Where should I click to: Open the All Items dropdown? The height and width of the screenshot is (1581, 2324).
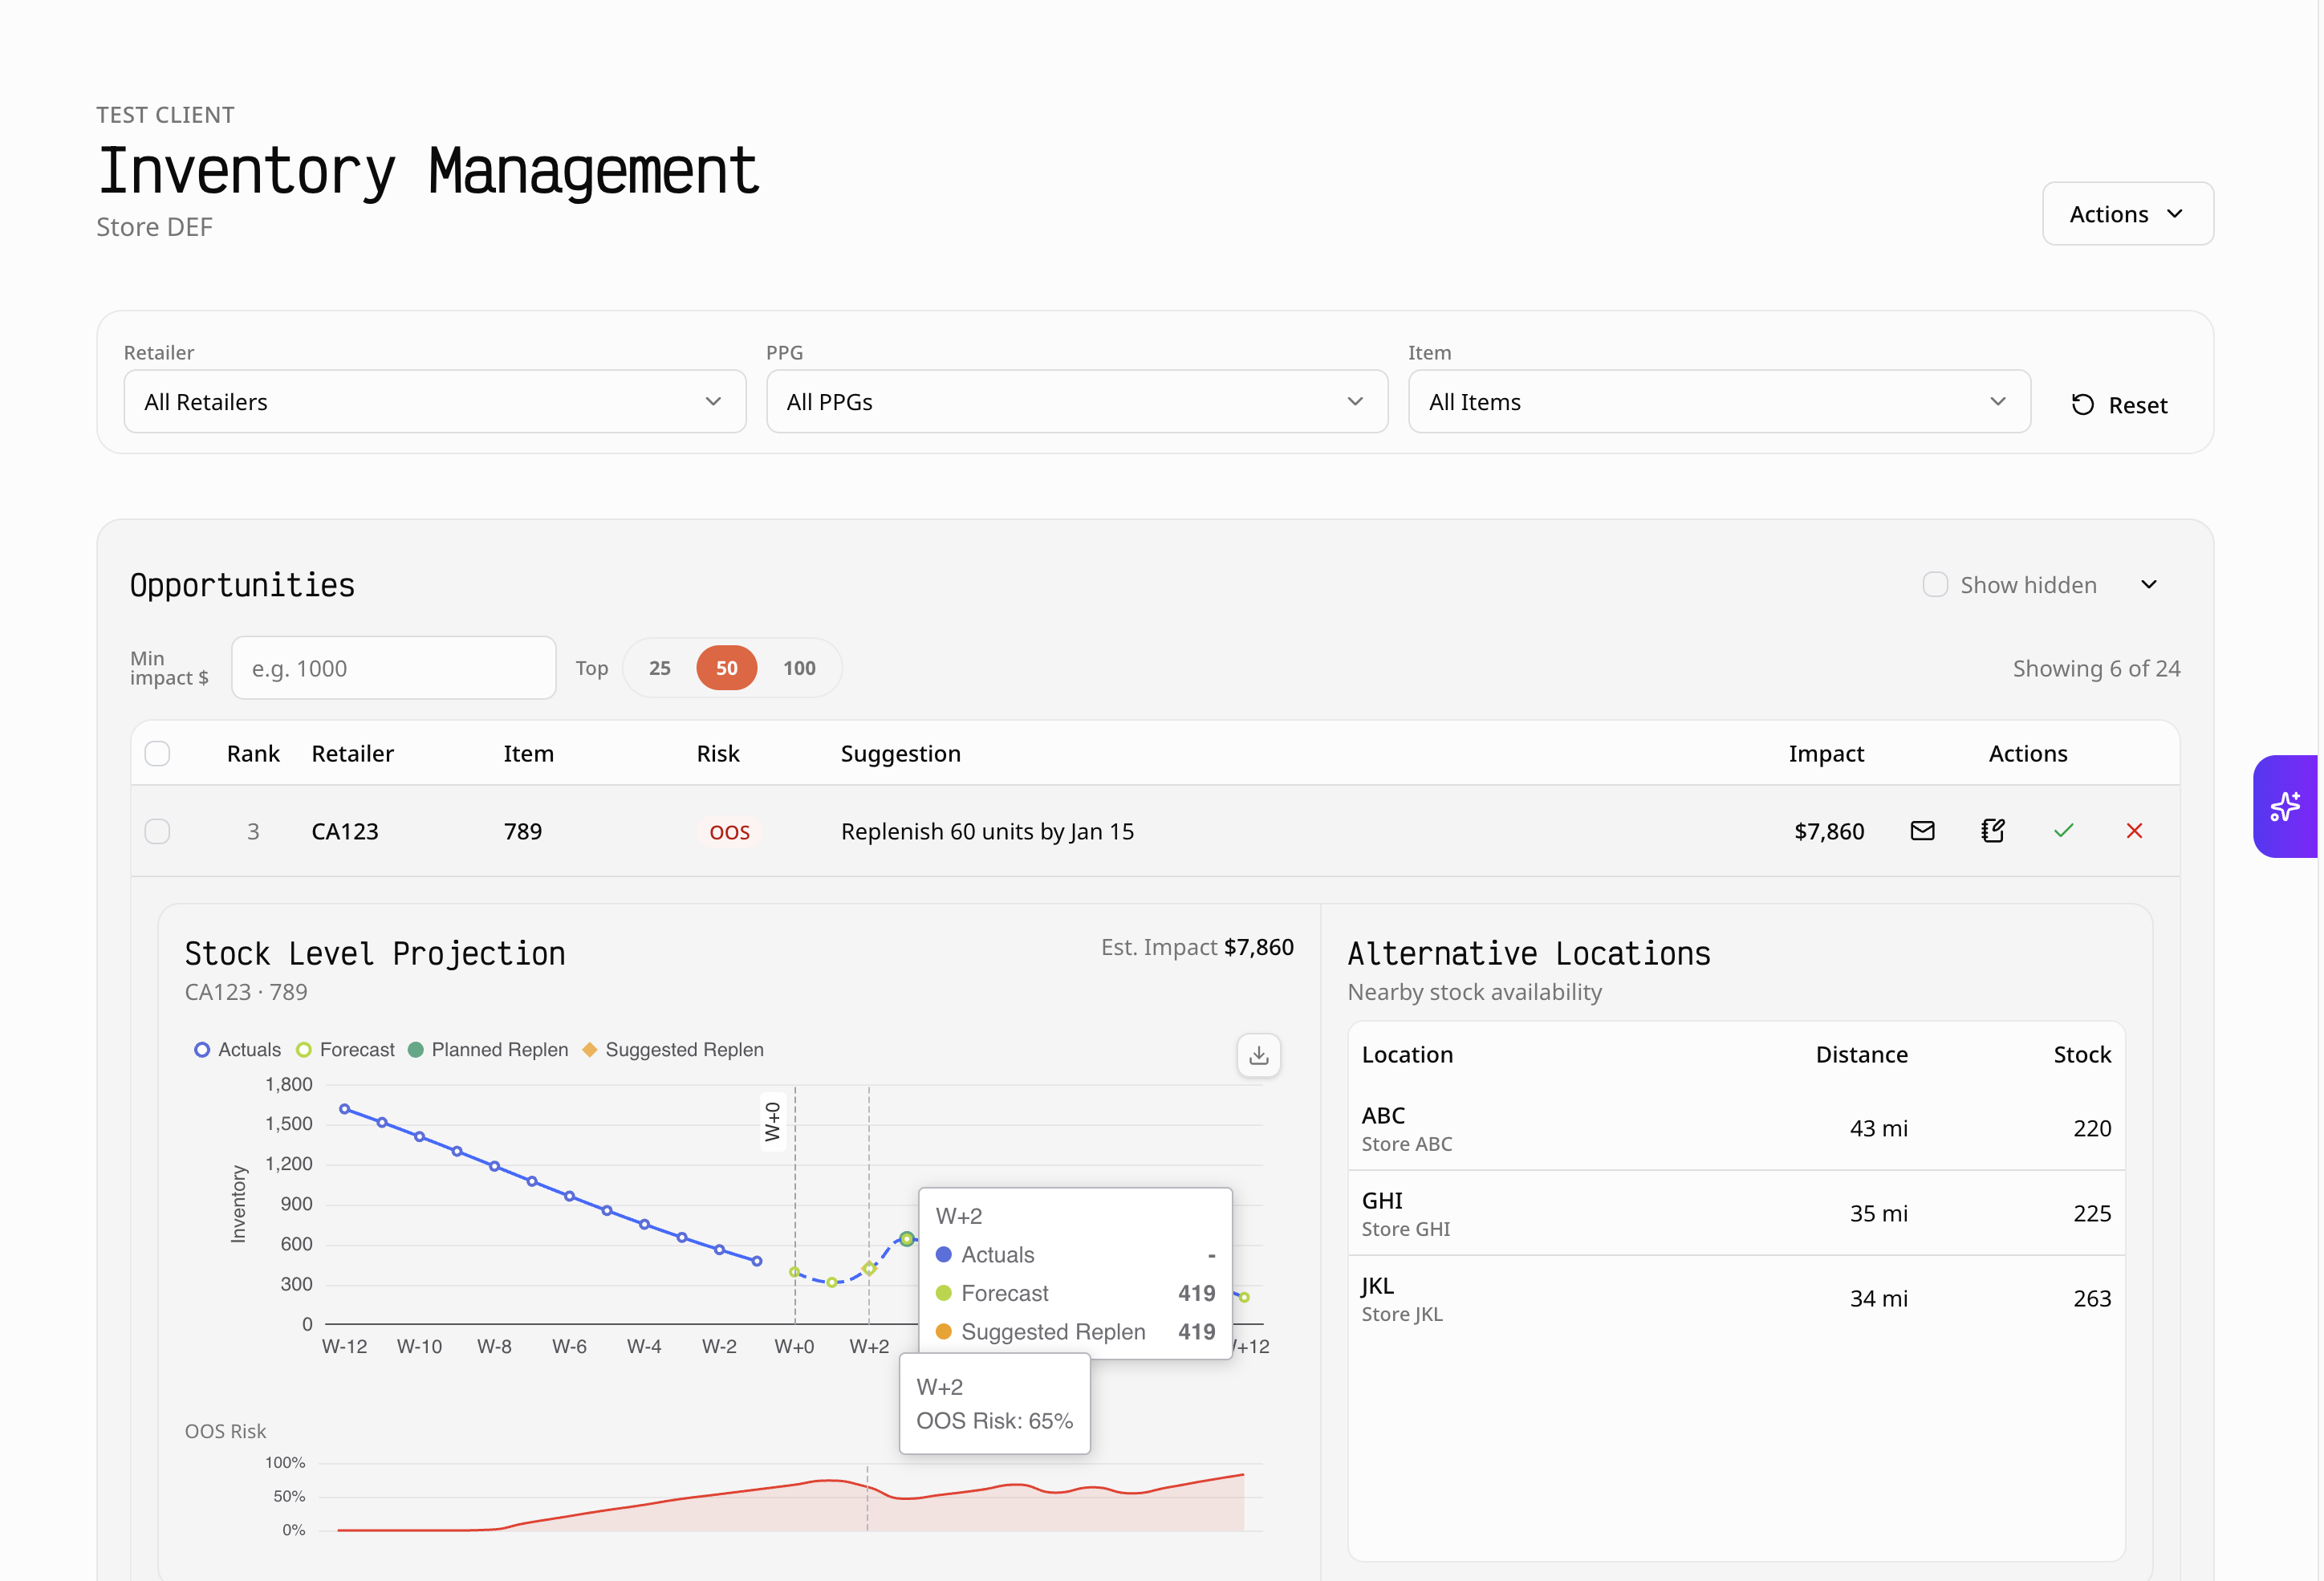click(x=1718, y=402)
